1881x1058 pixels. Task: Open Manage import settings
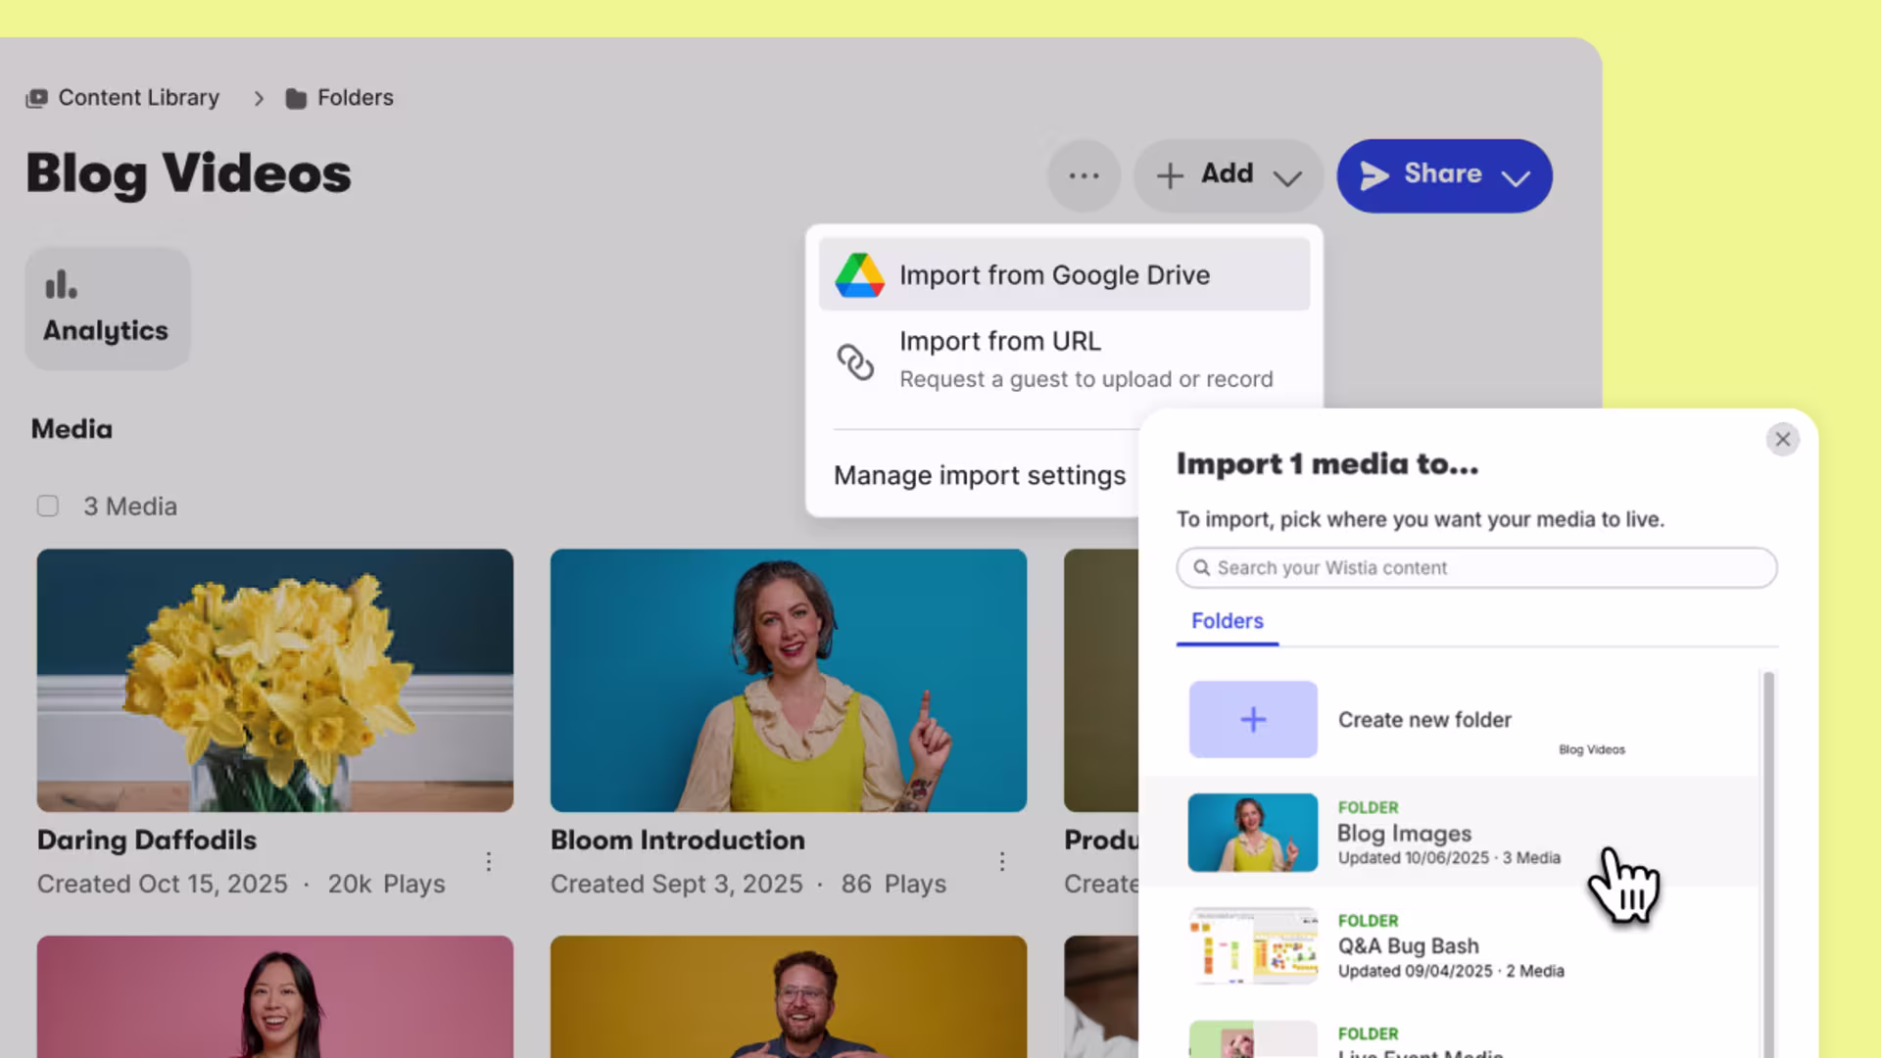tap(979, 475)
